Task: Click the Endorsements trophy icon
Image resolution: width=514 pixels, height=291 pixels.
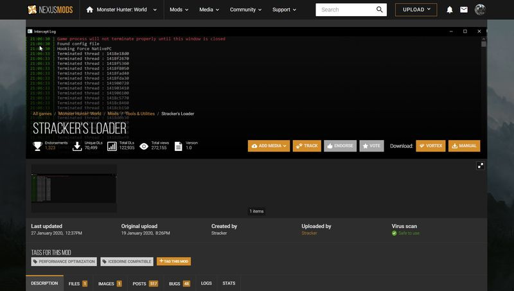Action: [x=37, y=146]
